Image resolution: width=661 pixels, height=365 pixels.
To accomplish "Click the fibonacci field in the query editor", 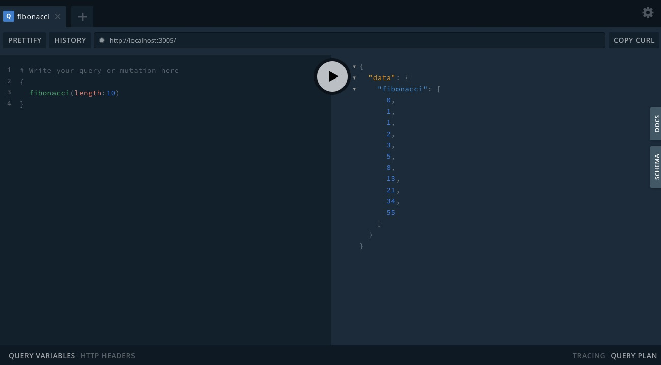I will tap(49, 93).
